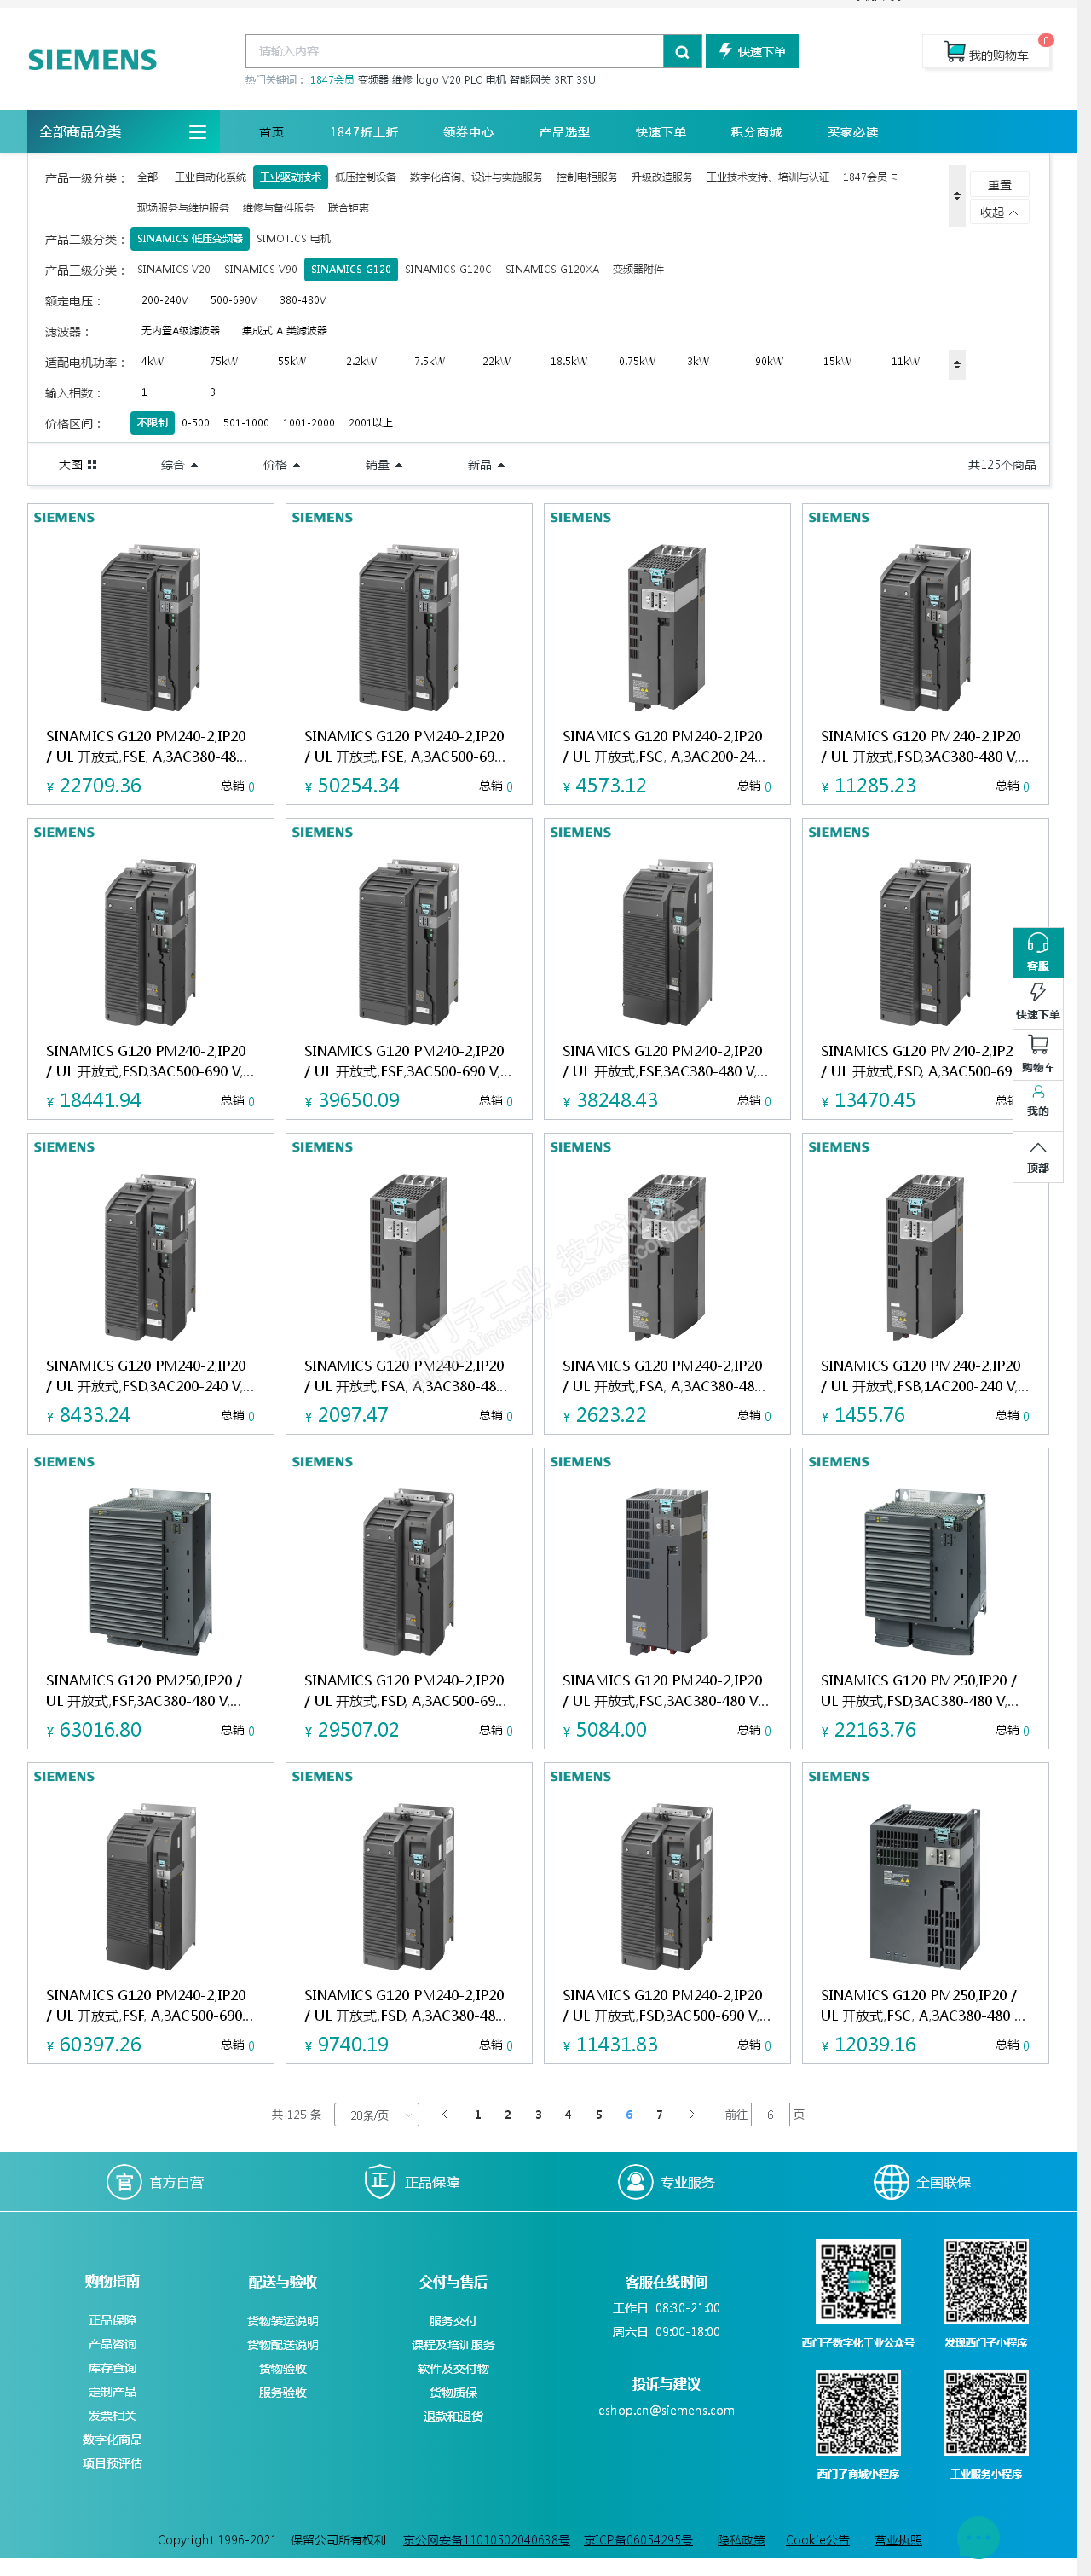Viewport: 1091px width, 2576px height.
Task: Open customer service headset icon in sidebar
Action: click(1038, 943)
